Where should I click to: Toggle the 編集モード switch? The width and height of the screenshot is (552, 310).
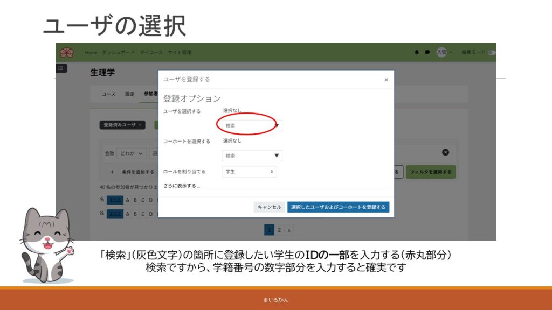click(491, 52)
